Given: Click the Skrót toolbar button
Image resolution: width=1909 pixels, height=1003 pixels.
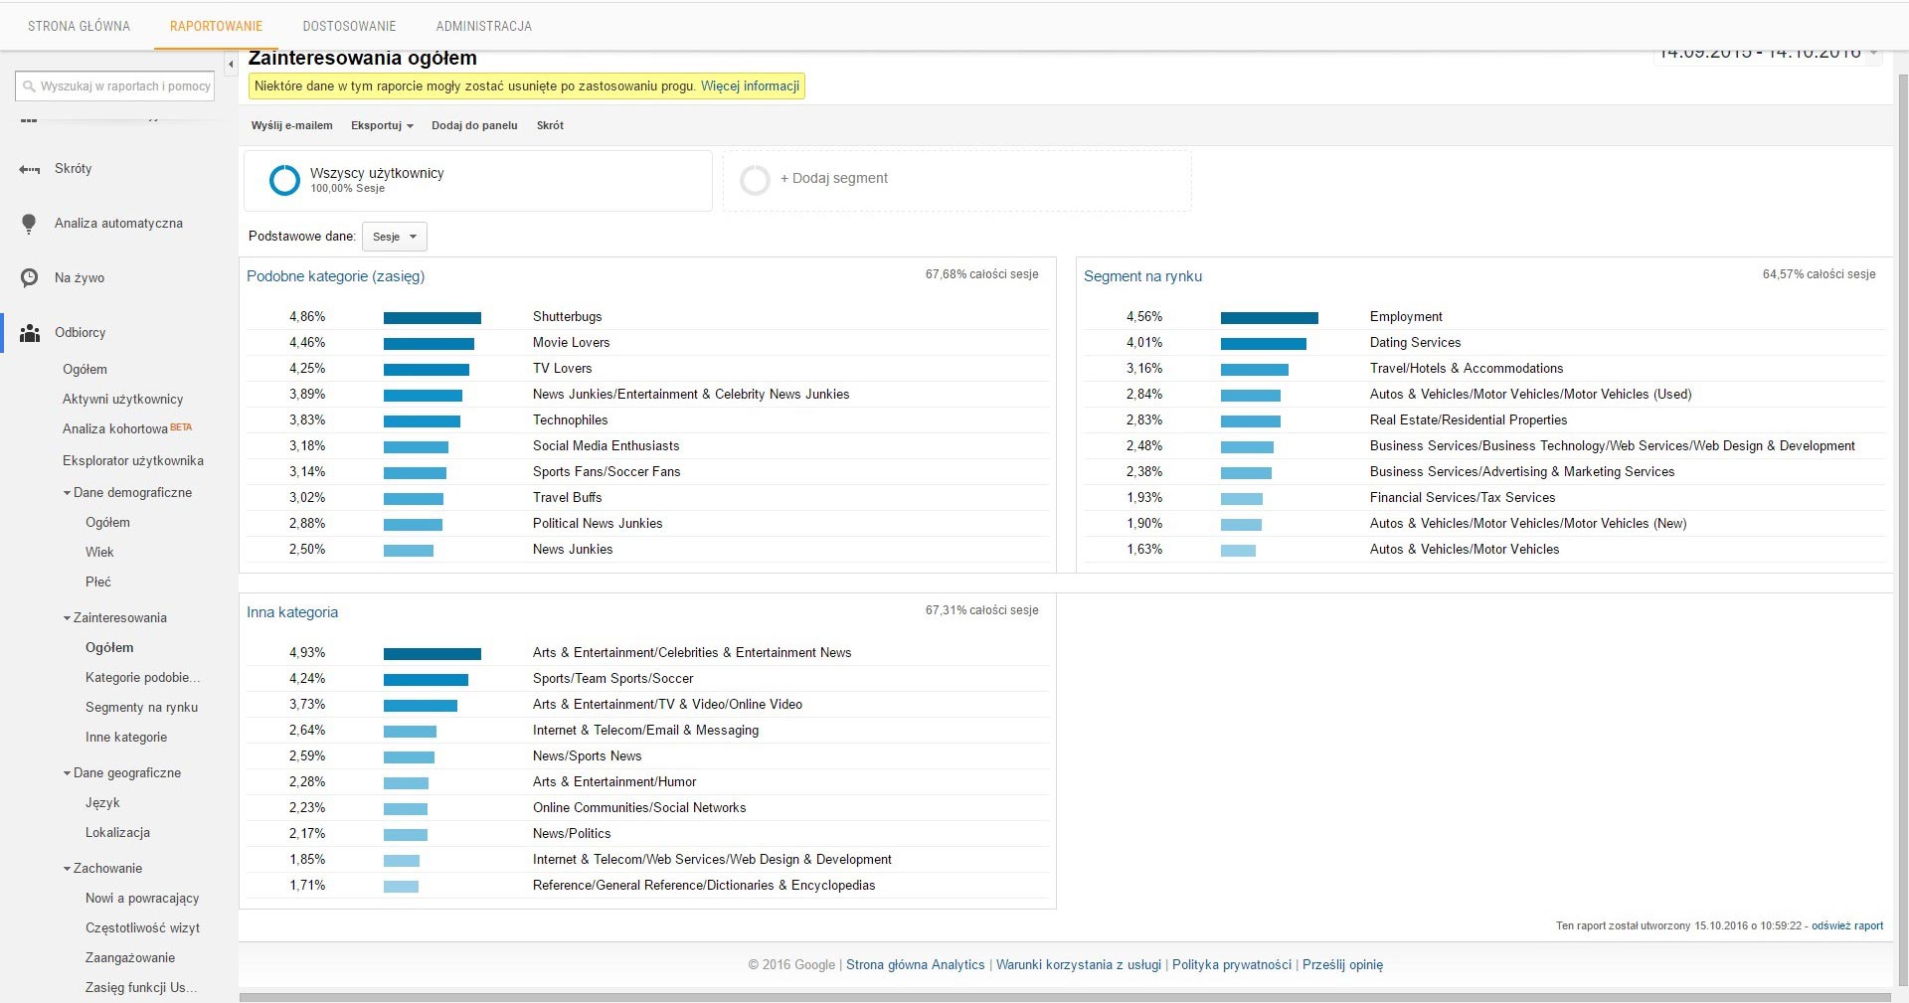Looking at the screenshot, I should click(x=550, y=125).
